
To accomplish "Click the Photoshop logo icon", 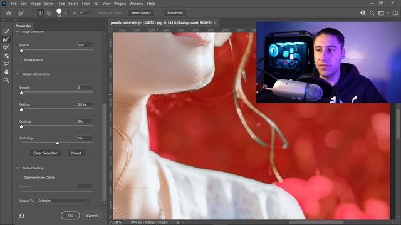I will [4, 4].
